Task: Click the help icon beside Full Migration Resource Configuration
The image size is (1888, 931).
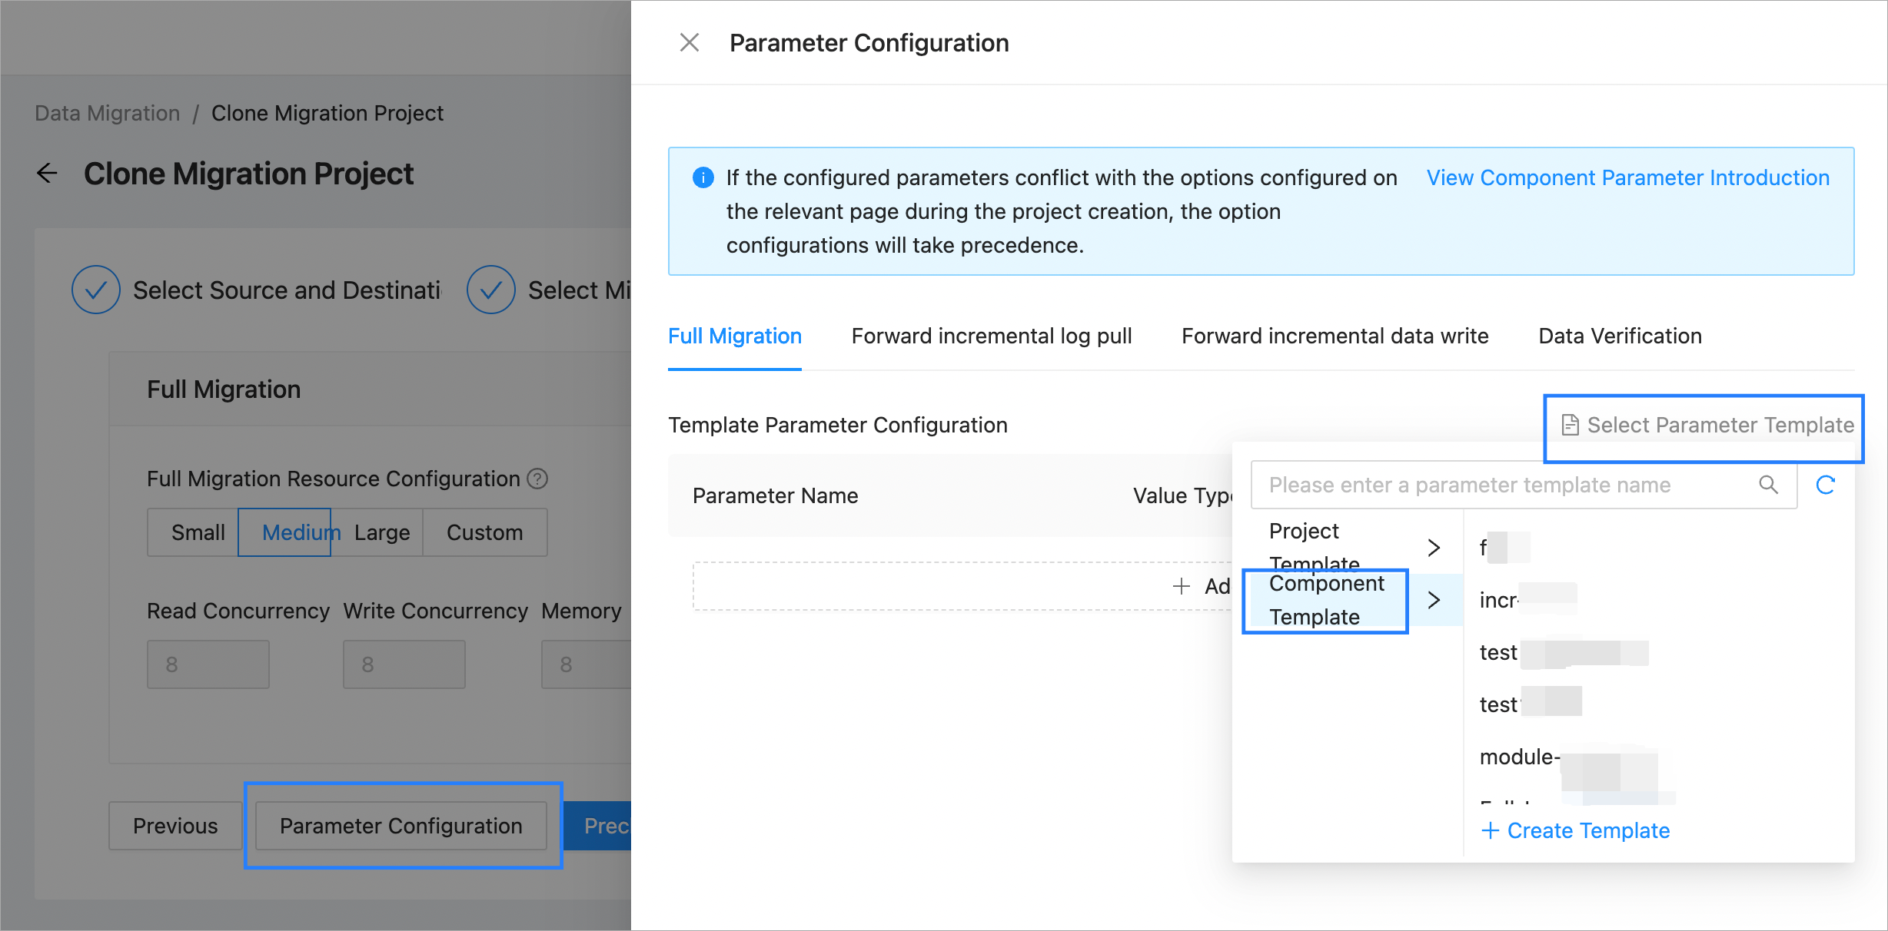Action: 538,479
